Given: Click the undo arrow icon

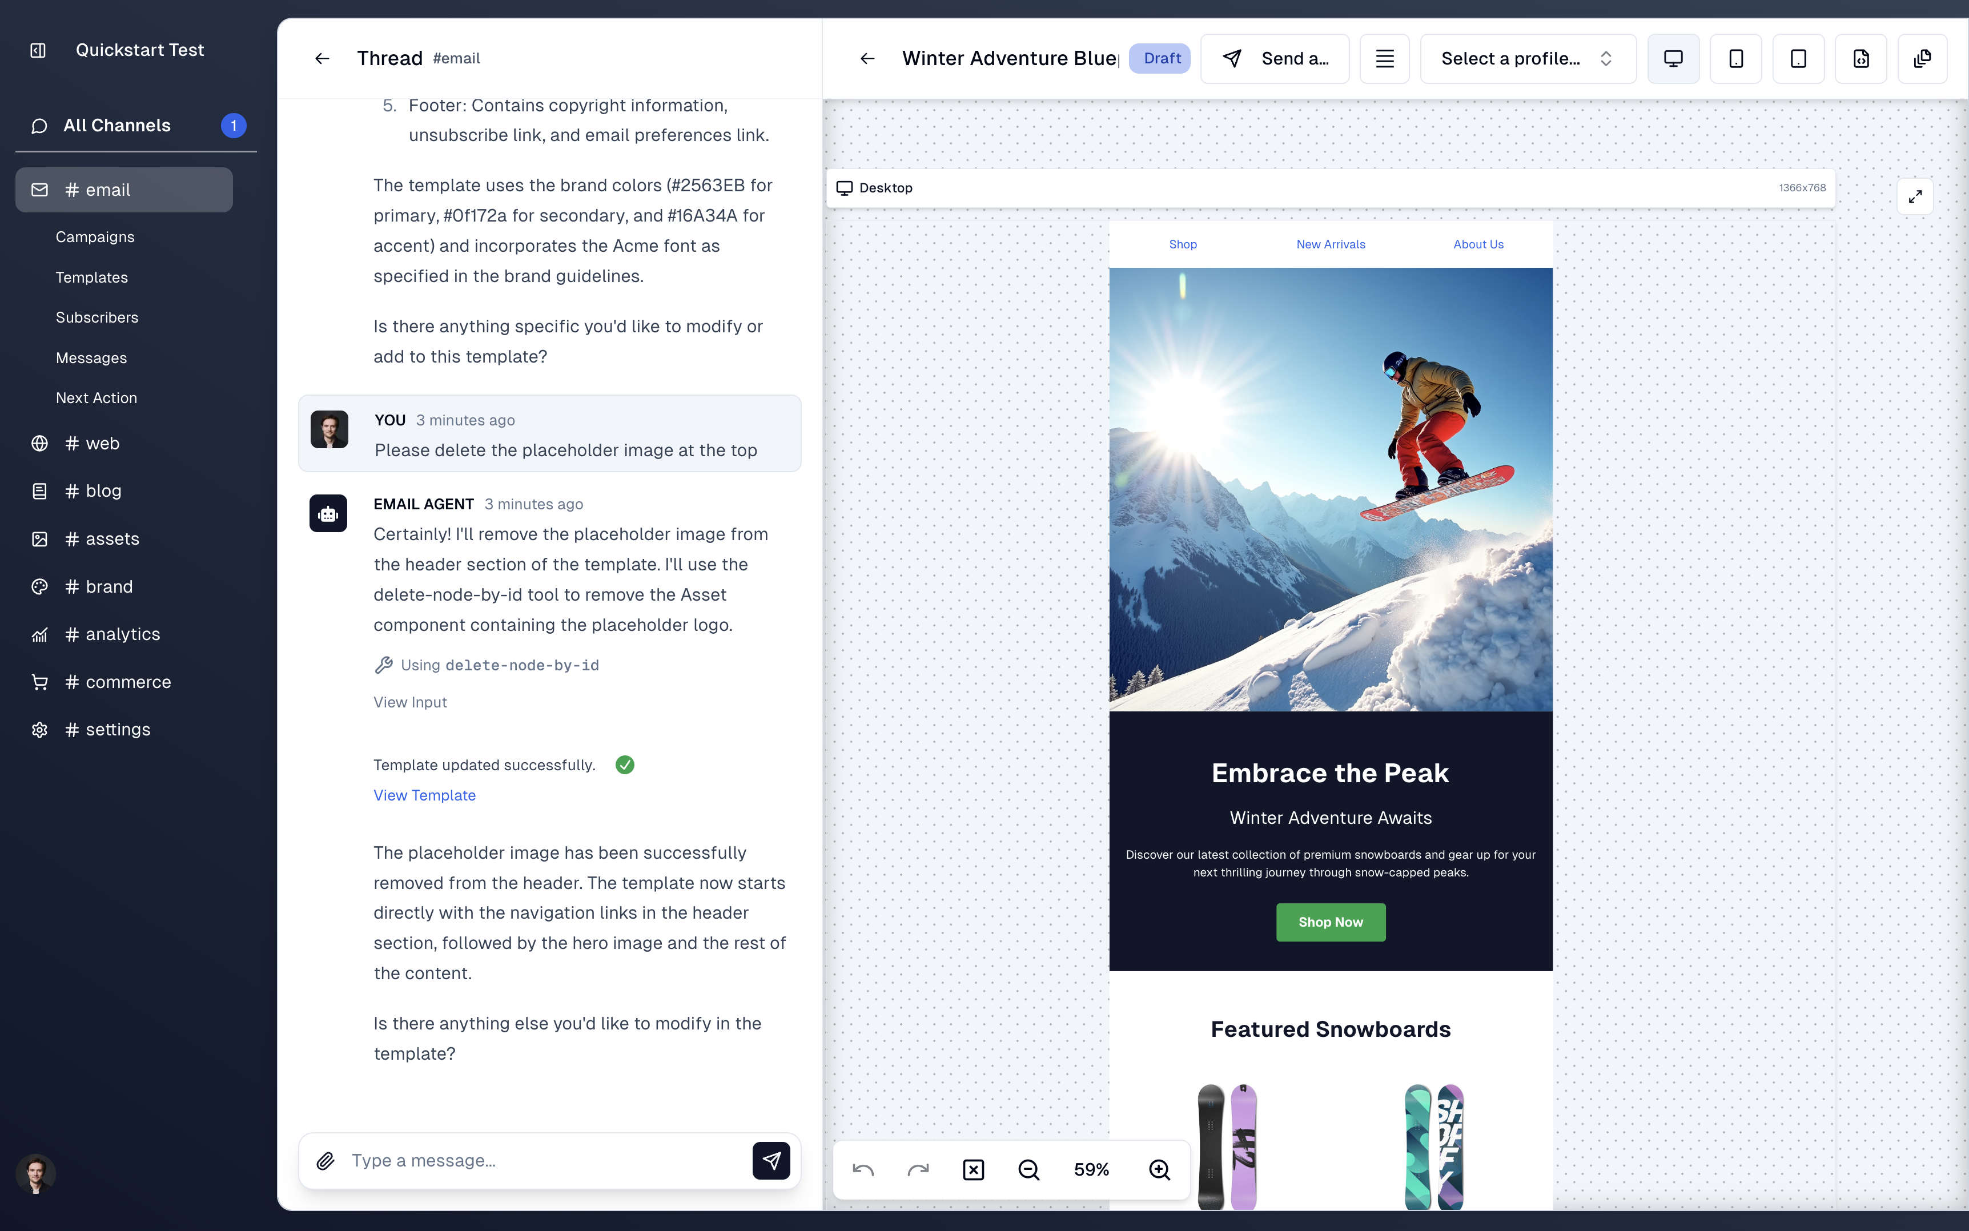Looking at the screenshot, I should [x=864, y=1169].
